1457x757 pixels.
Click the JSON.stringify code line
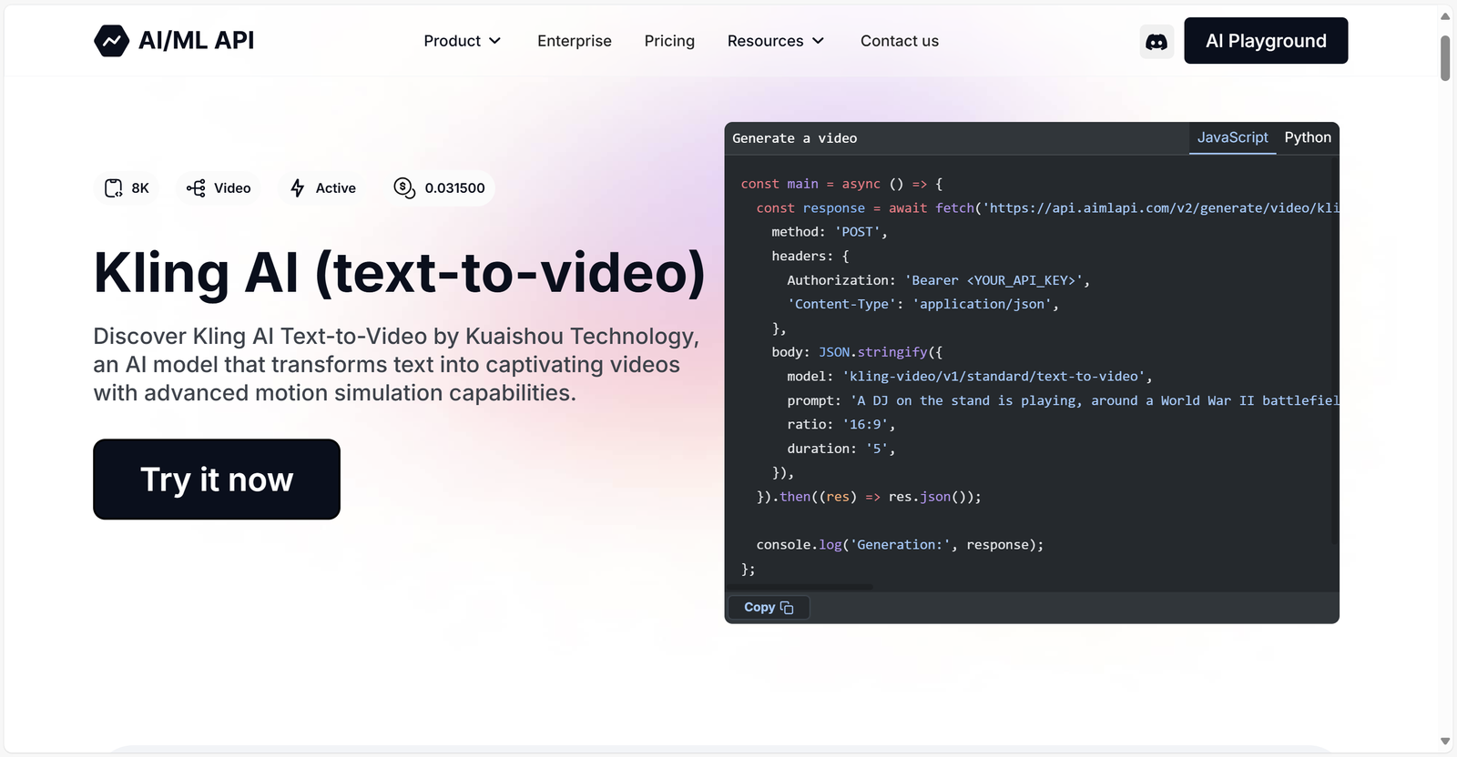pyautogui.click(x=857, y=352)
